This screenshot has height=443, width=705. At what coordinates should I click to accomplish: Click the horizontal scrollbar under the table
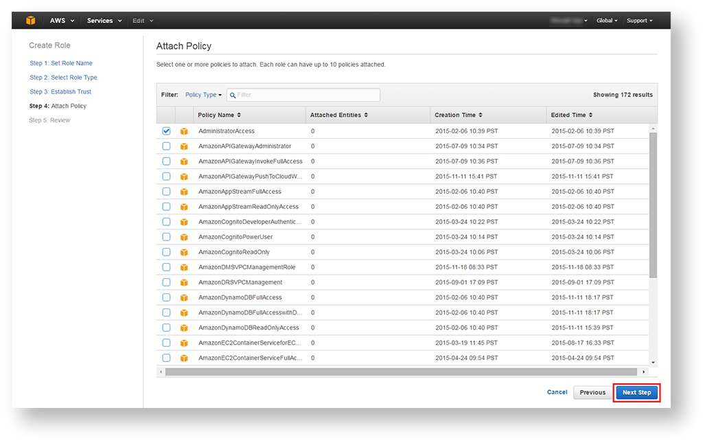405,372
